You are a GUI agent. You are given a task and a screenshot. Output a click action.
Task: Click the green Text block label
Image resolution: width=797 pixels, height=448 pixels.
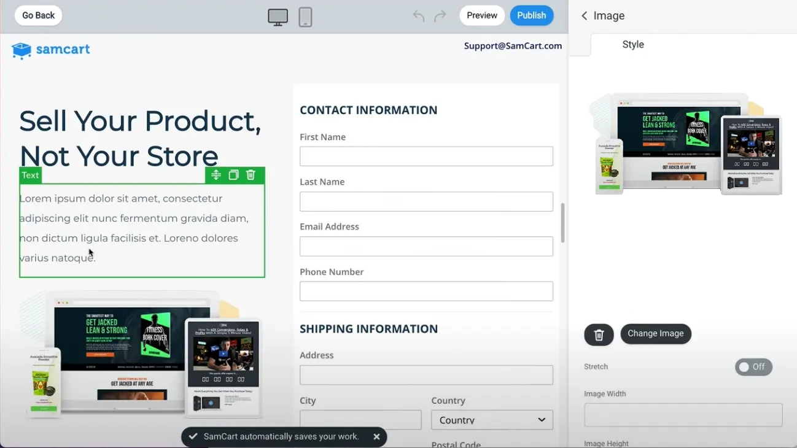[30, 176]
